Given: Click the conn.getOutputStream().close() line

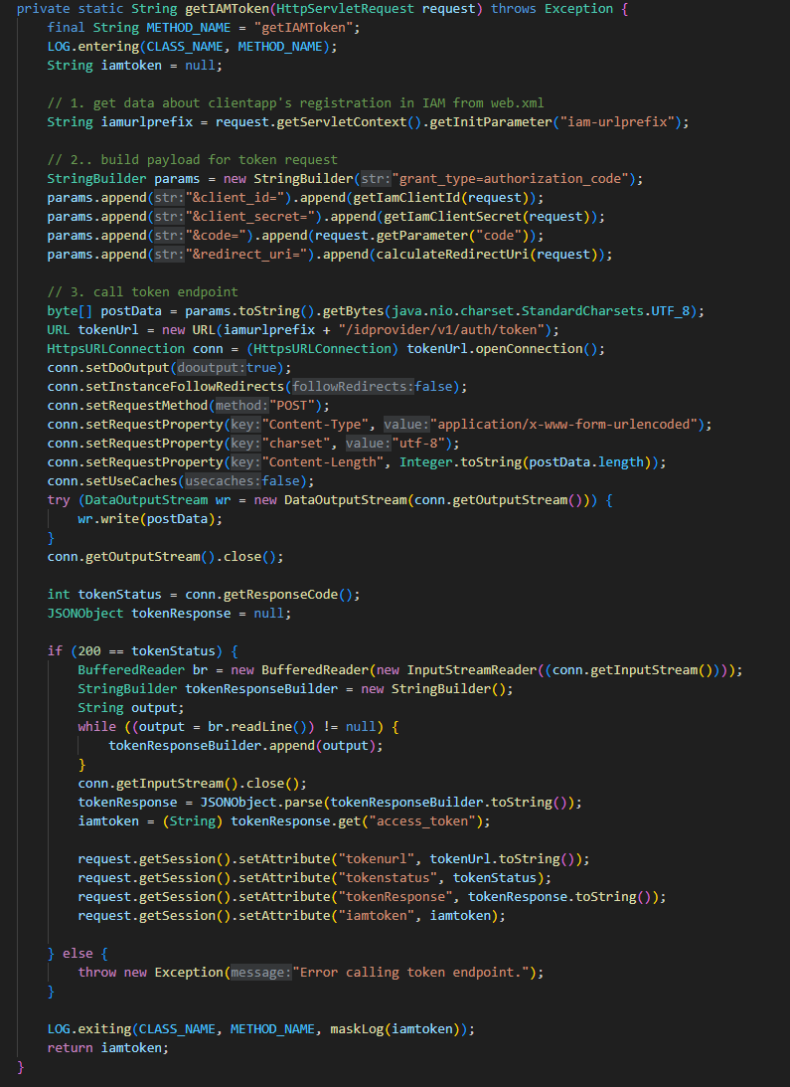Looking at the screenshot, I should 166,556.
